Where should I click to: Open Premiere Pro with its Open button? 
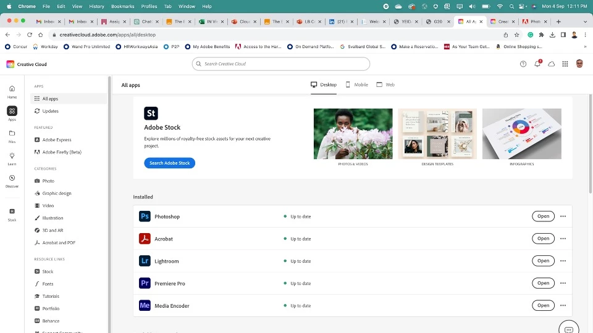(x=543, y=283)
